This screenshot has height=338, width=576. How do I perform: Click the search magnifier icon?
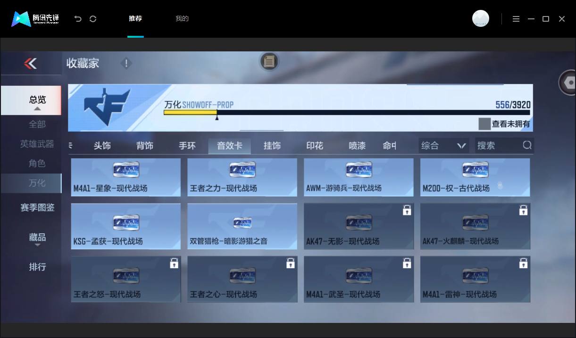(527, 145)
